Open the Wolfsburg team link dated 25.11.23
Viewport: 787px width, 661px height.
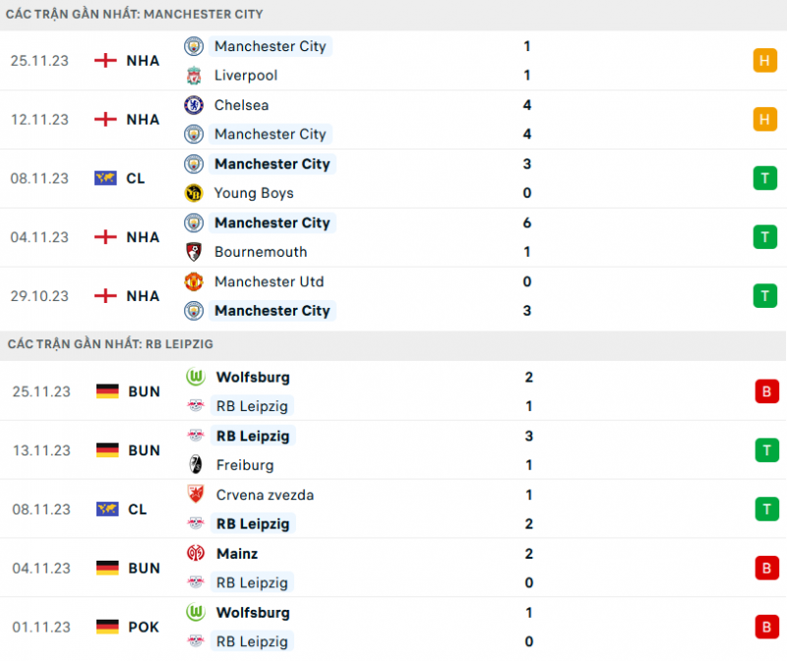coord(252,377)
